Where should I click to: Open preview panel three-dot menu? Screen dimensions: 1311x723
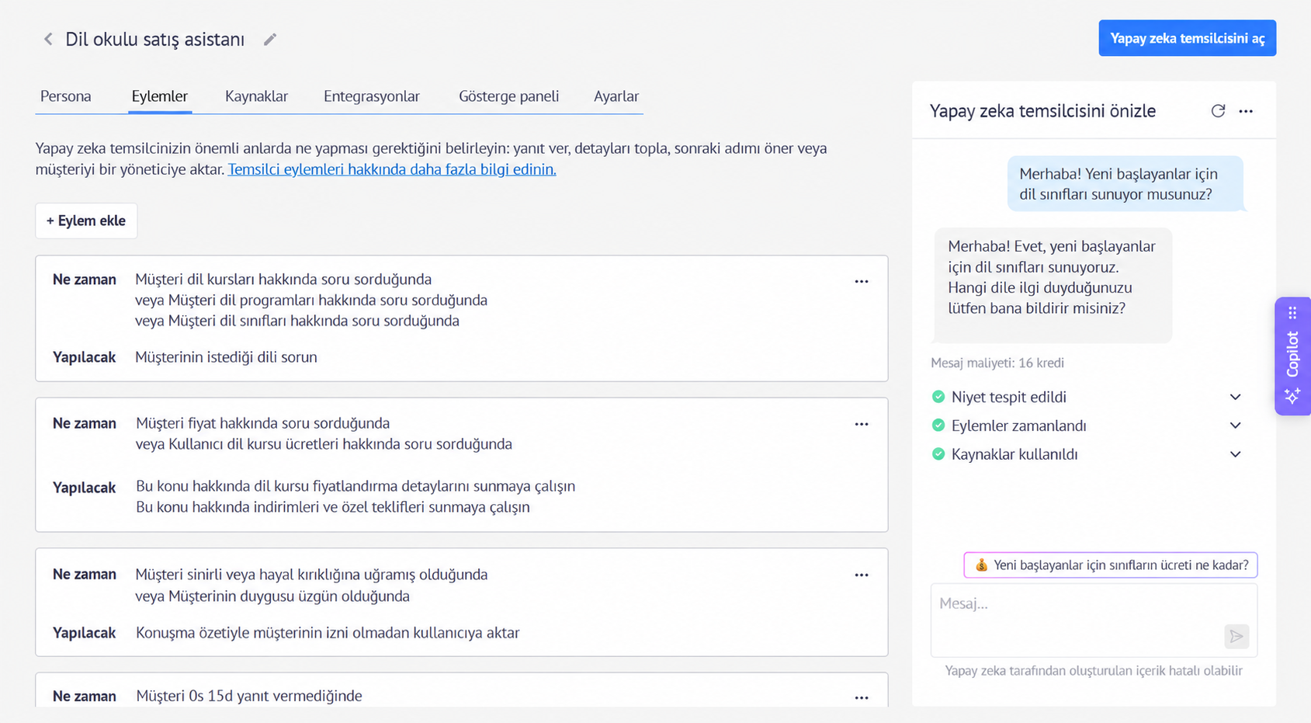coord(1246,111)
